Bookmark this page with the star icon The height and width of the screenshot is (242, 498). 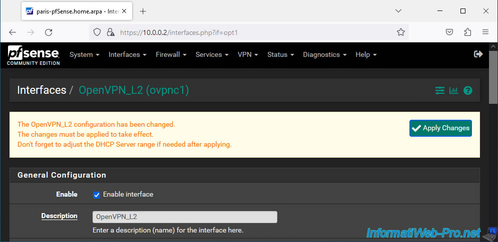click(x=401, y=32)
